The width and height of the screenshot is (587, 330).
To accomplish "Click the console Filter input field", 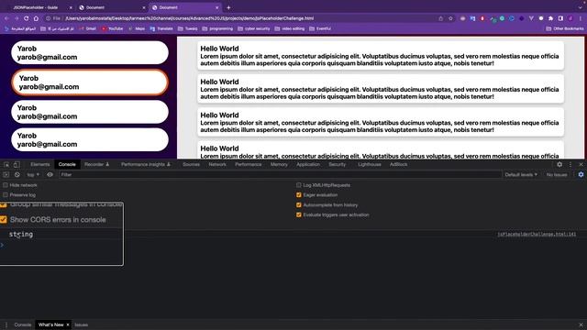I will (x=280, y=175).
